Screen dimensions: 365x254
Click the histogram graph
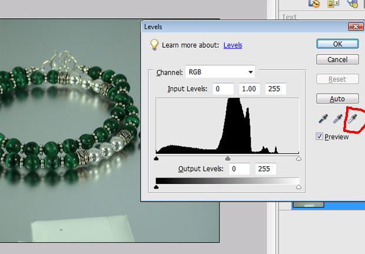227,126
